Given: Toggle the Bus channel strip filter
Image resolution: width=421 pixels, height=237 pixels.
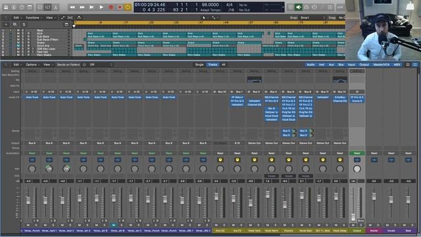Looking at the screenshot, I should click(341, 65).
